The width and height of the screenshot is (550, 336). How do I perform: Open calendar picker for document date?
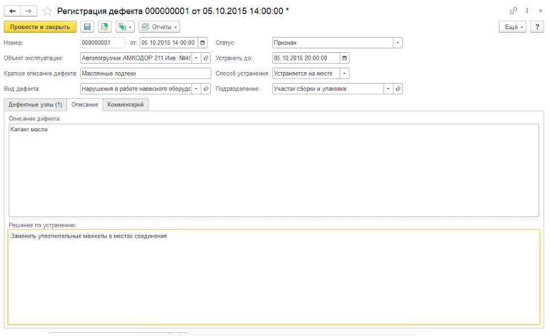pos(202,43)
